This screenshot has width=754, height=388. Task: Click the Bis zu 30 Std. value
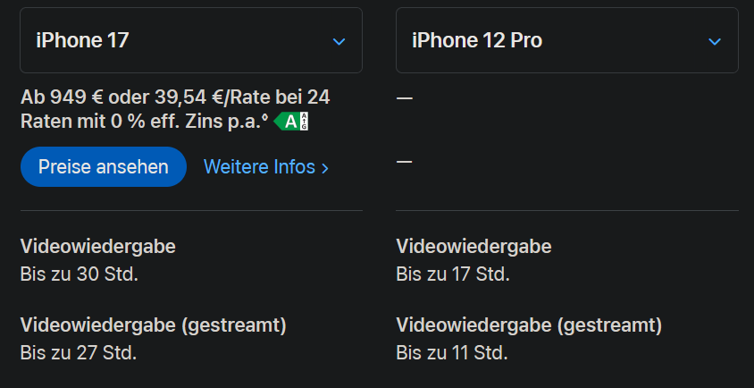pos(80,274)
